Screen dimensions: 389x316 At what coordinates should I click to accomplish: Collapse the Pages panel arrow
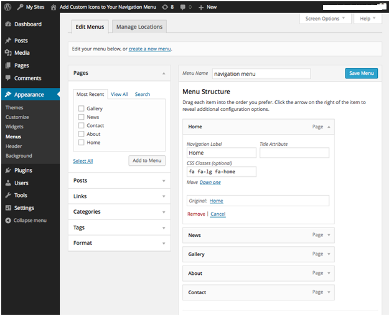(164, 74)
